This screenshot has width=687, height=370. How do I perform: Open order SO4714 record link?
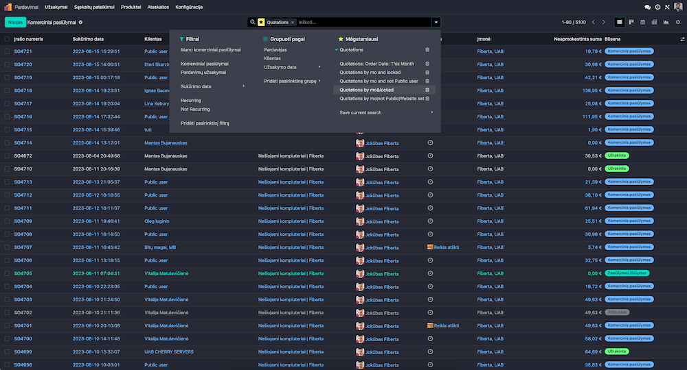(x=23, y=143)
